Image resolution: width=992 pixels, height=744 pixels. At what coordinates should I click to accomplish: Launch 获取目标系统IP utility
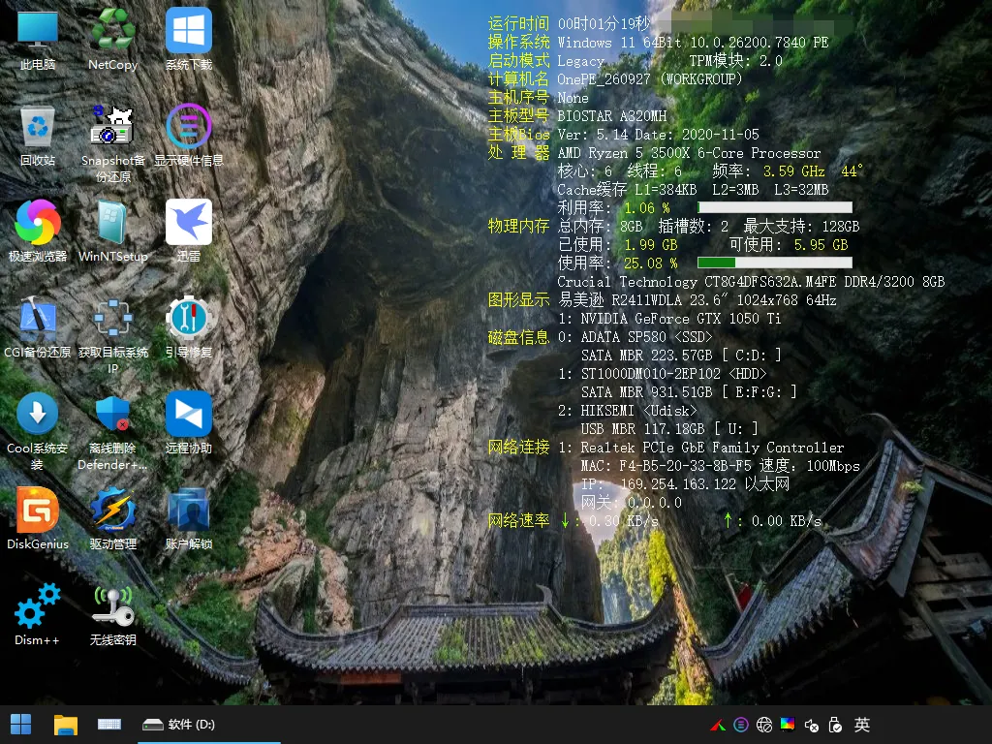pyautogui.click(x=112, y=336)
